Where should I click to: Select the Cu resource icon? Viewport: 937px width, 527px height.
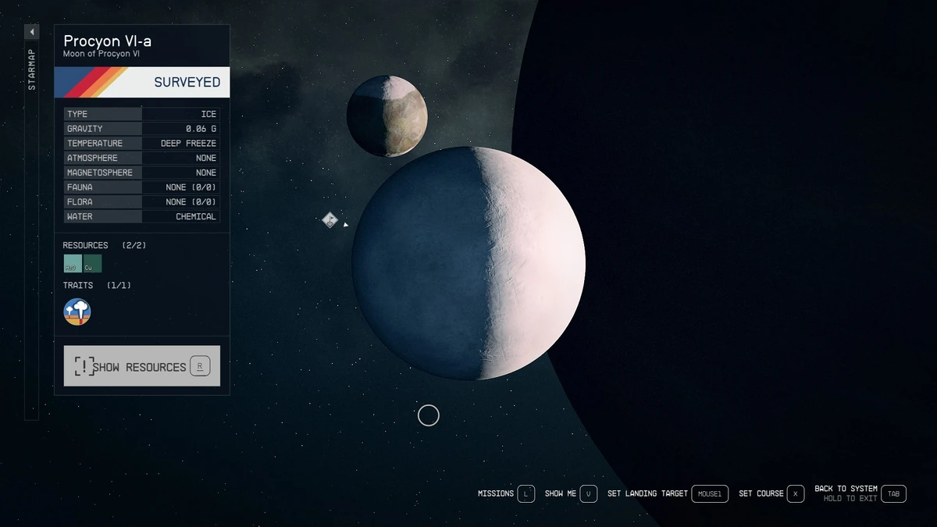[x=93, y=264]
